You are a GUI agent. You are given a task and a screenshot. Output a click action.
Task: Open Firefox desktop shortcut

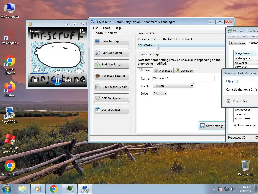coord(10,89)
